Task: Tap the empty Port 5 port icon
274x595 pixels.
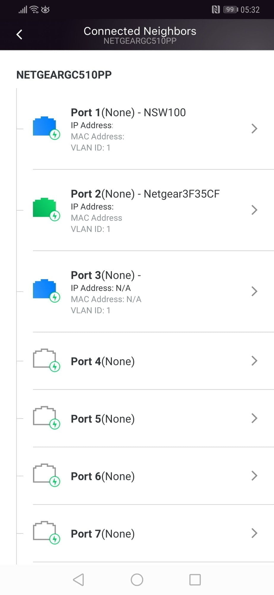Action: 45,416
